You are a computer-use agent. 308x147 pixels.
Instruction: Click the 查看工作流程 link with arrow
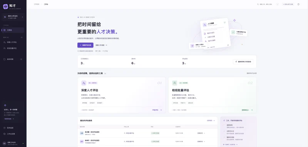coord(101,45)
